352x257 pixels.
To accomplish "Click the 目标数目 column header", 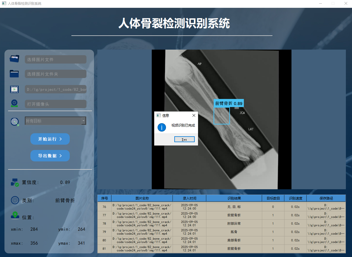I will click(273, 198).
